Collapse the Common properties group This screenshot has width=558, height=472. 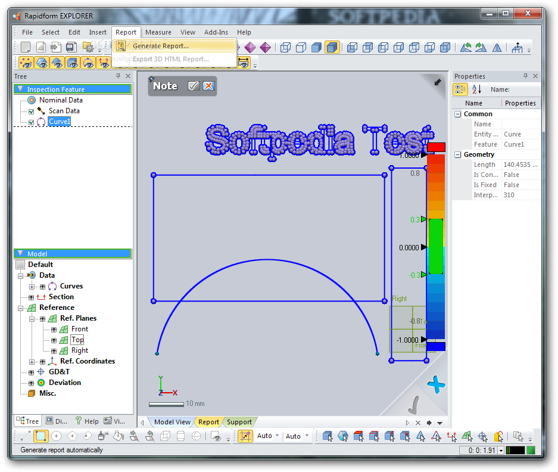coord(458,114)
